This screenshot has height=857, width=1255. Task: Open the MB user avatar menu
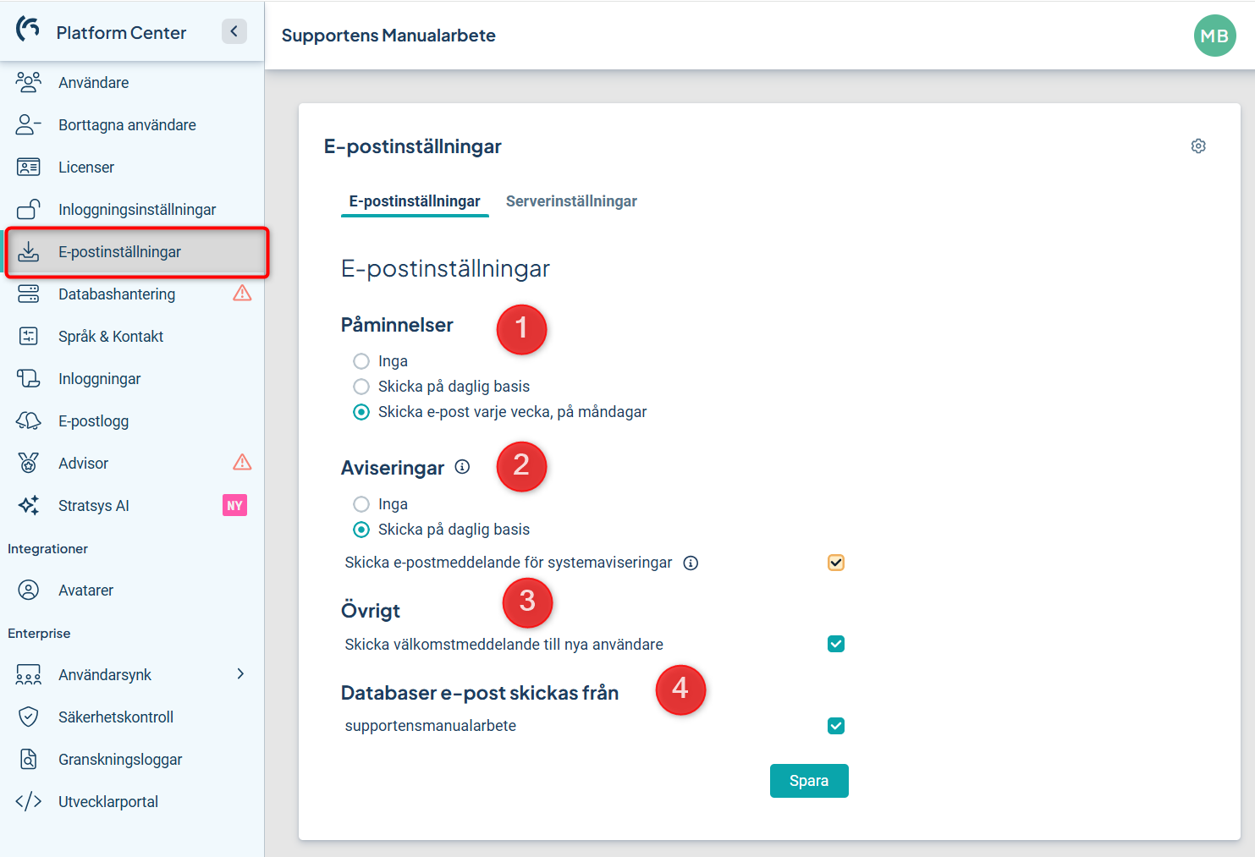coord(1214,36)
